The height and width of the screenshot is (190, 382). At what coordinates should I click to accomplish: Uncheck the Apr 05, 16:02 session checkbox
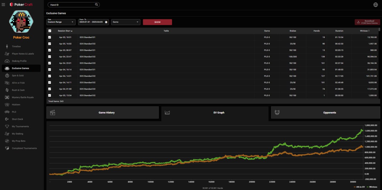point(50,44)
